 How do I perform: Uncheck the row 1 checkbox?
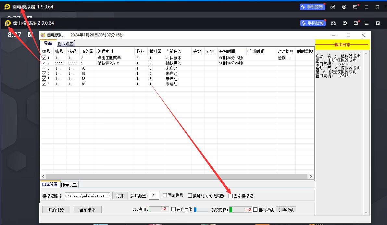(x=44, y=58)
